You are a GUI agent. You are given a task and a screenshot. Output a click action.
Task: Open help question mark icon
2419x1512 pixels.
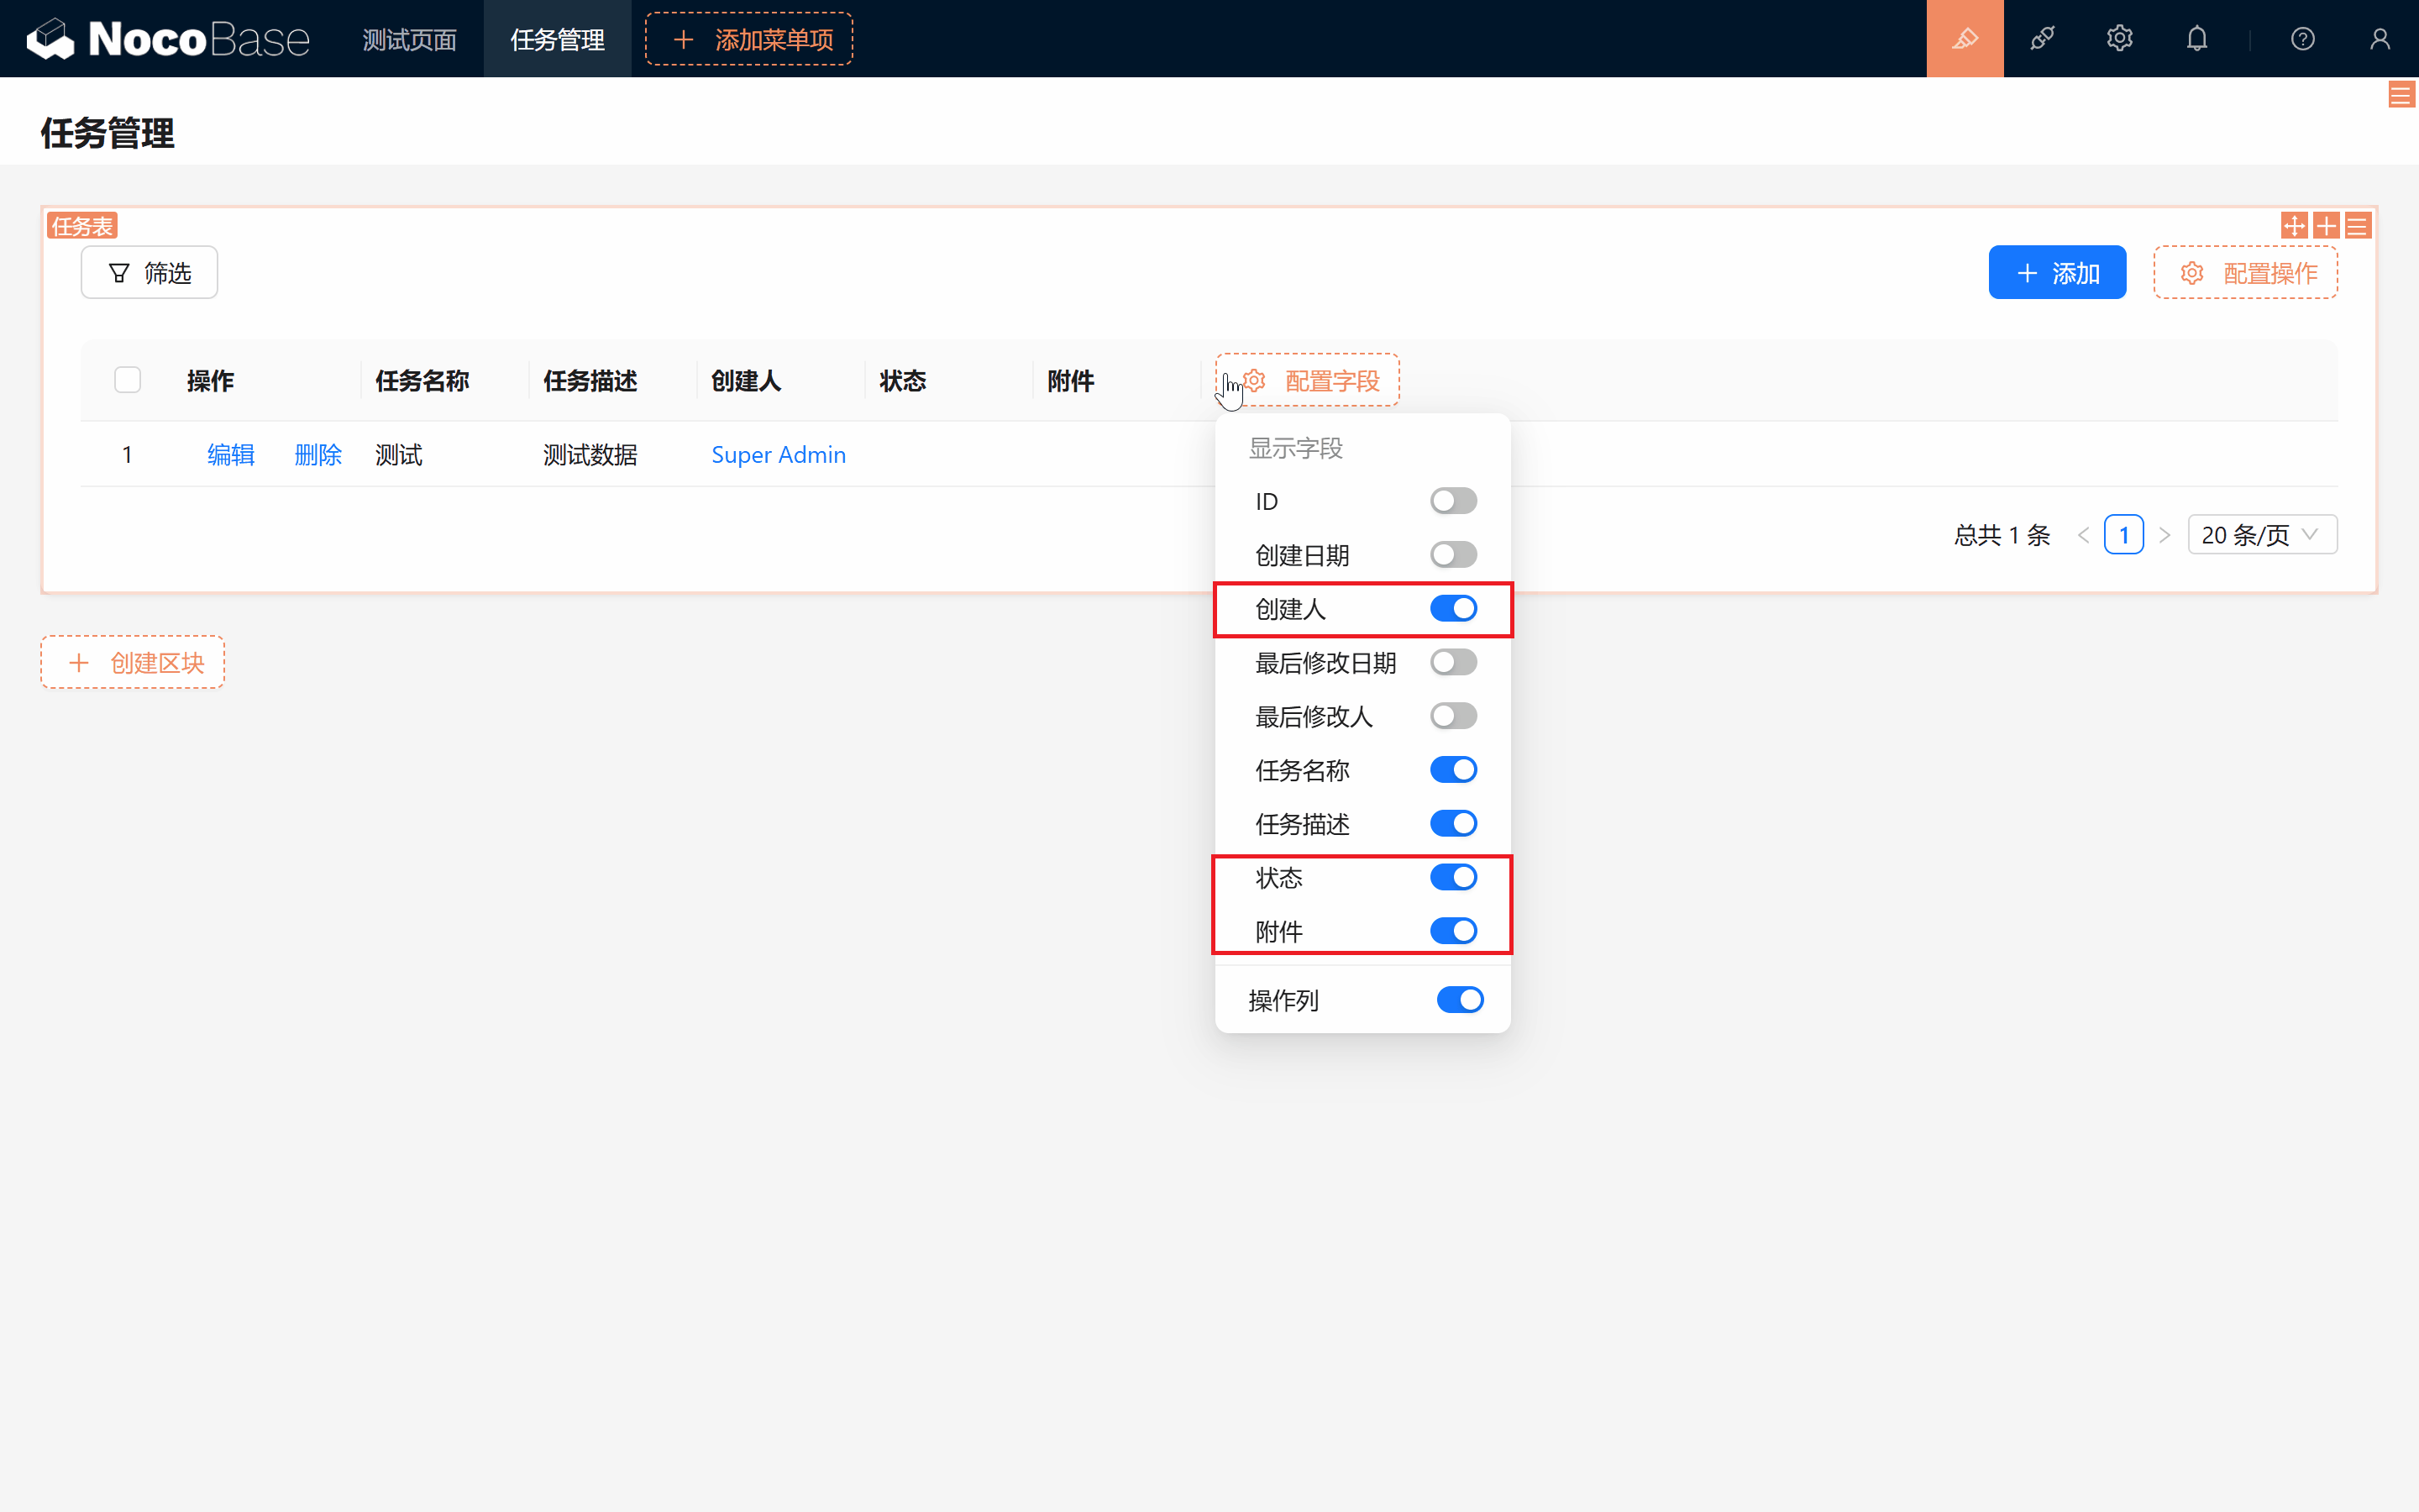(x=2302, y=39)
